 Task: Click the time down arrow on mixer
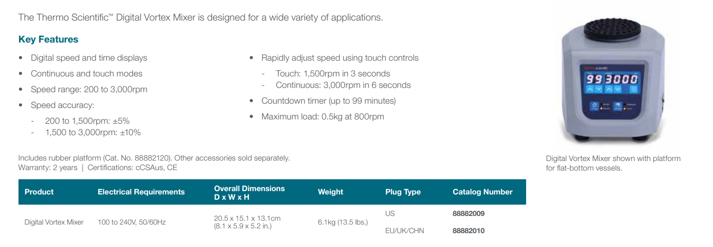pos(599,88)
